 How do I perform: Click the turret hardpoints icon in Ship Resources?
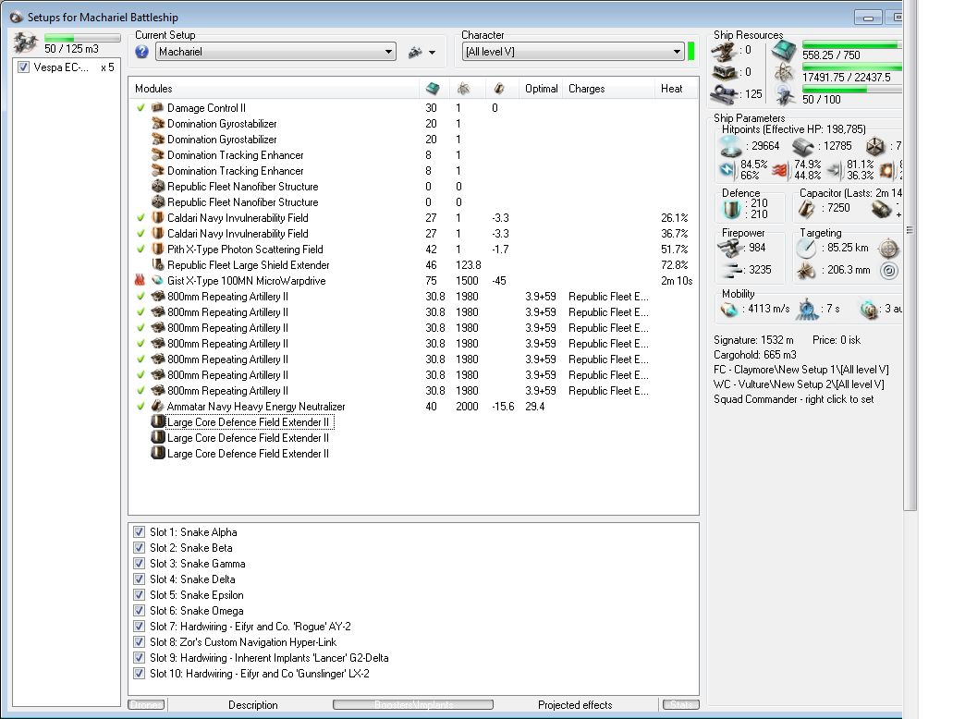(725, 51)
